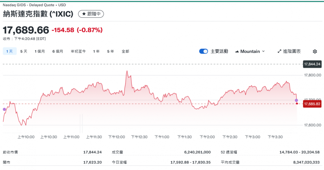The width and height of the screenshot is (324, 170).
Task: Click the 進階圖表 link
Action: 292,51
